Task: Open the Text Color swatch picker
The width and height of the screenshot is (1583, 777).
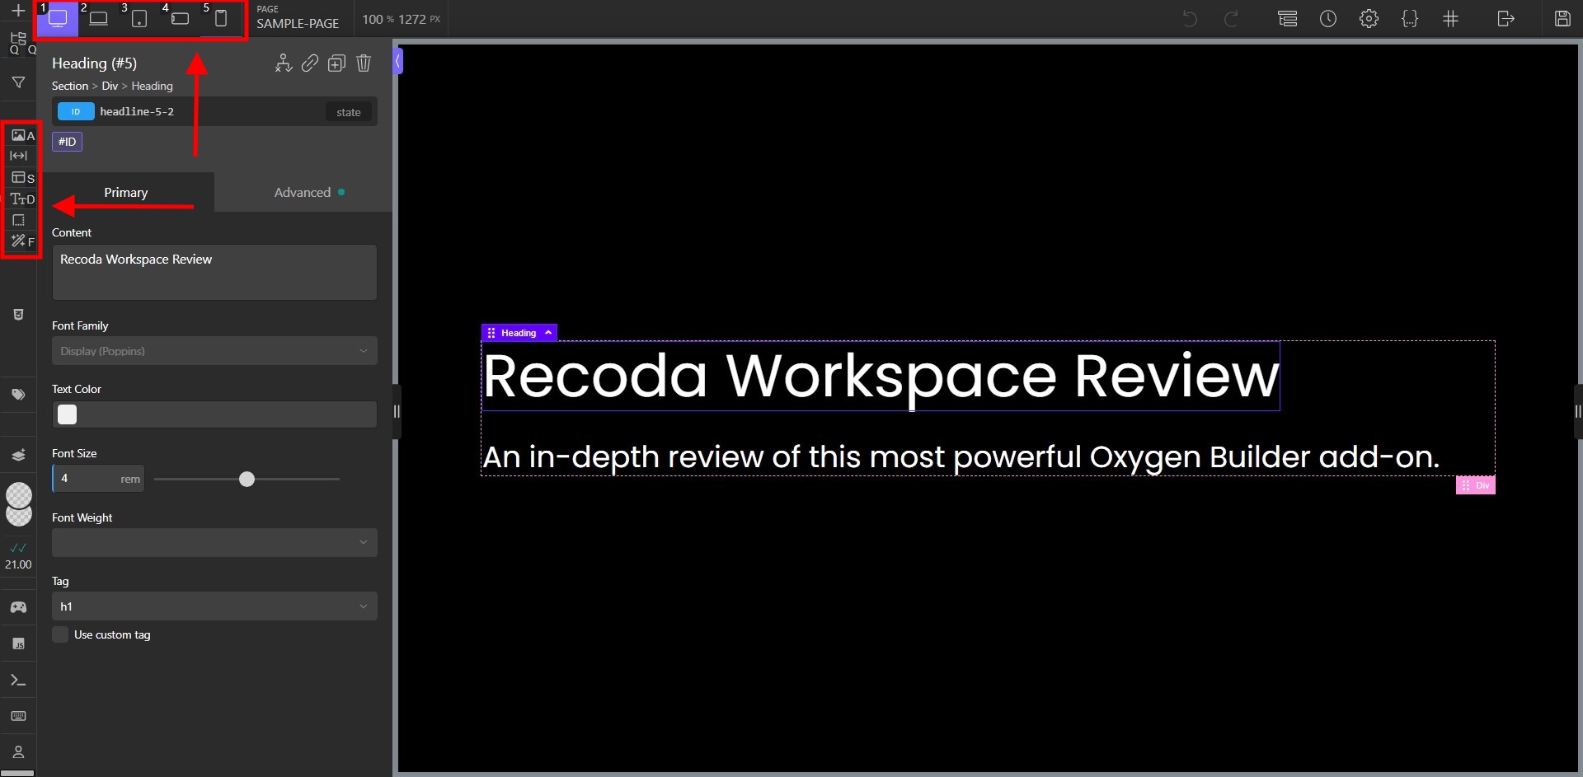Action: tap(67, 414)
